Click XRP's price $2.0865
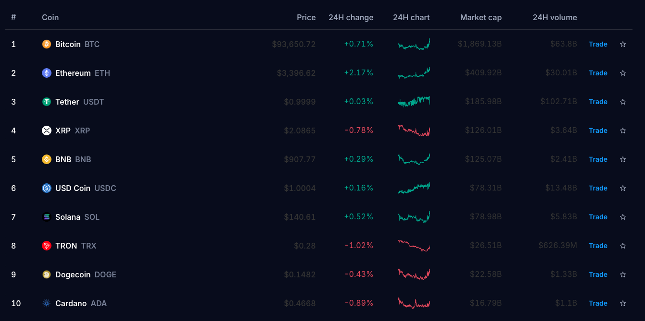The image size is (645, 321). coord(300,131)
